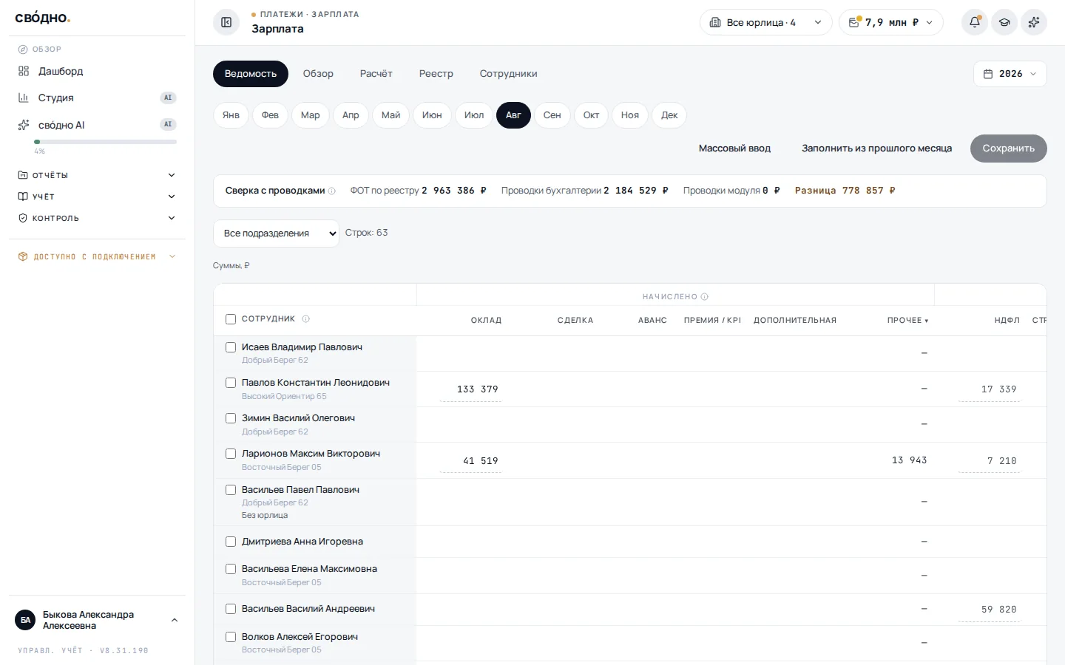The image size is (1065, 665).
Task: Edit оклад value 133 379
Action: tap(471, 389)
